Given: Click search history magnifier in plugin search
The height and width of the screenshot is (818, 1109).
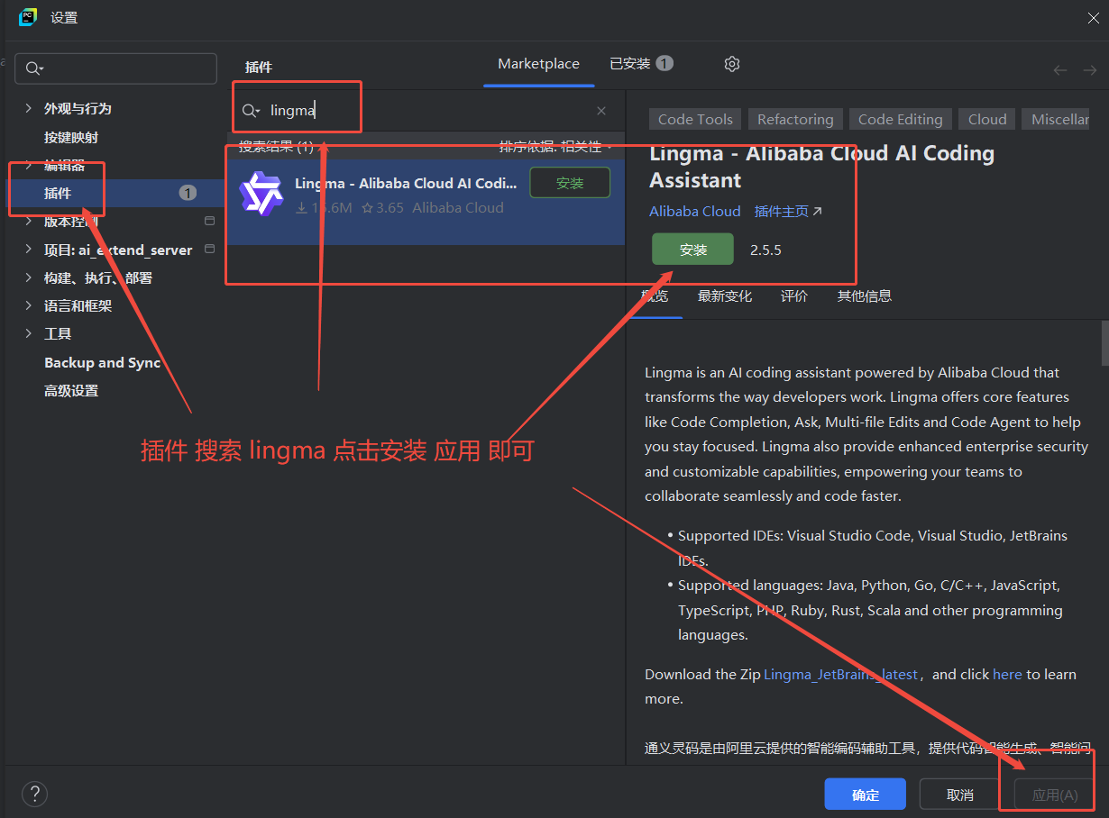Looking at the screenshot, I should click(x=251, y=111).
